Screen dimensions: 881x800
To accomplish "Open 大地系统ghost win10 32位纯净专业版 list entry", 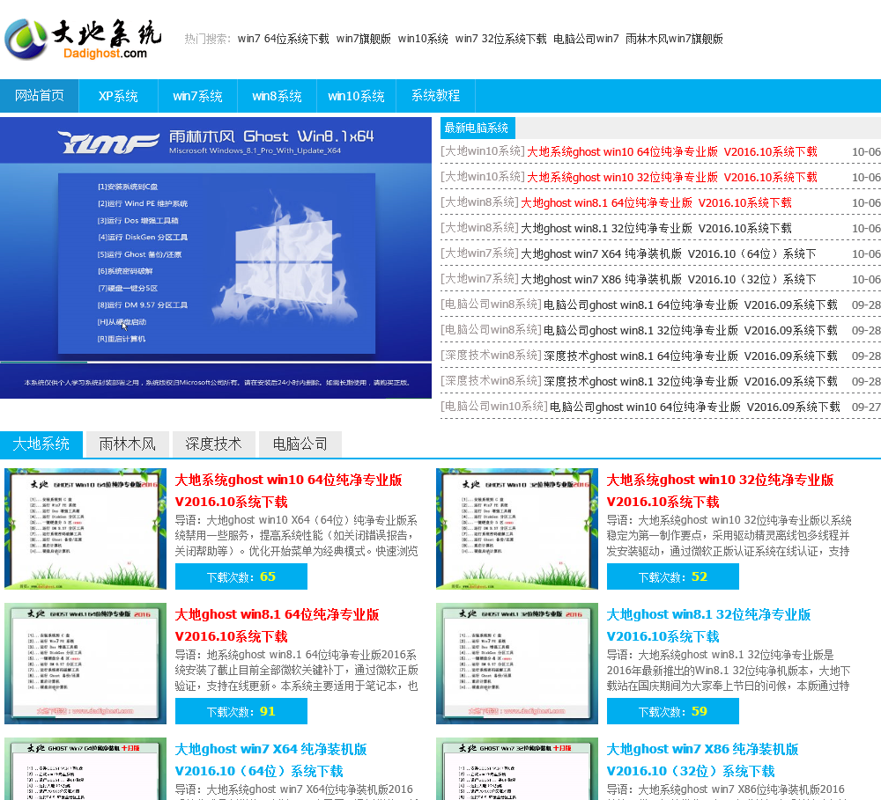I will [x=672, y=177].
